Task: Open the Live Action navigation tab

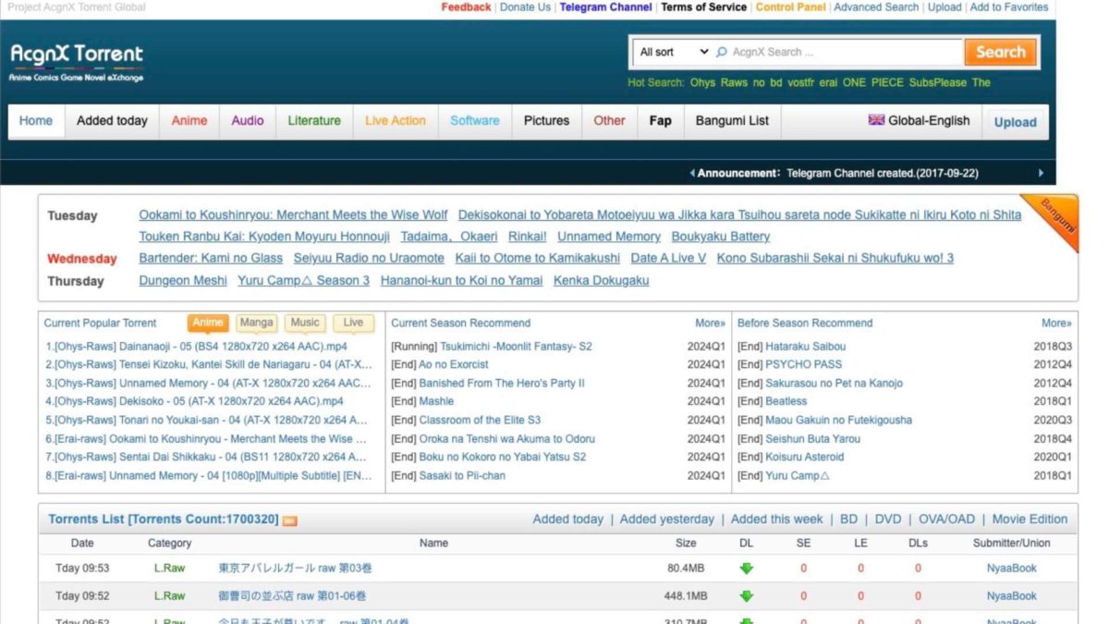Action: coord(396,121)
